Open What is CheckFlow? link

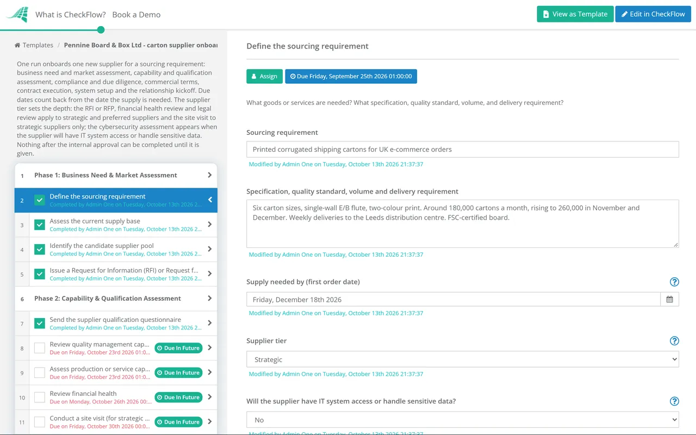pyautogui.click(x=71, y=15)
